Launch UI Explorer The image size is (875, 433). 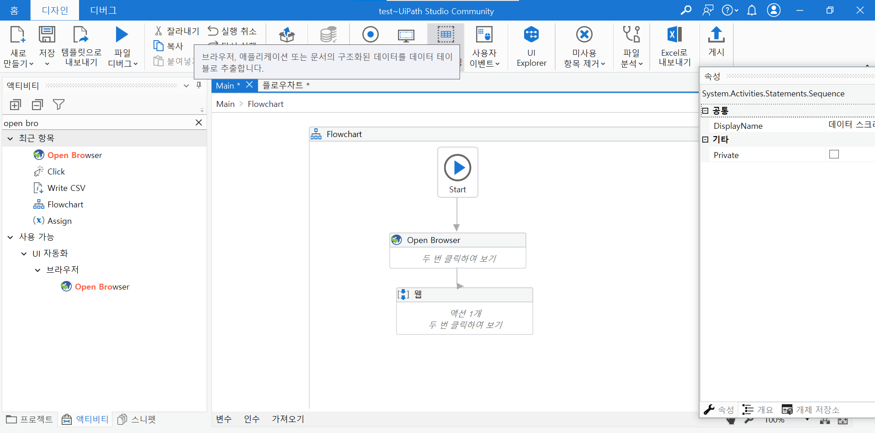point(531,46)
